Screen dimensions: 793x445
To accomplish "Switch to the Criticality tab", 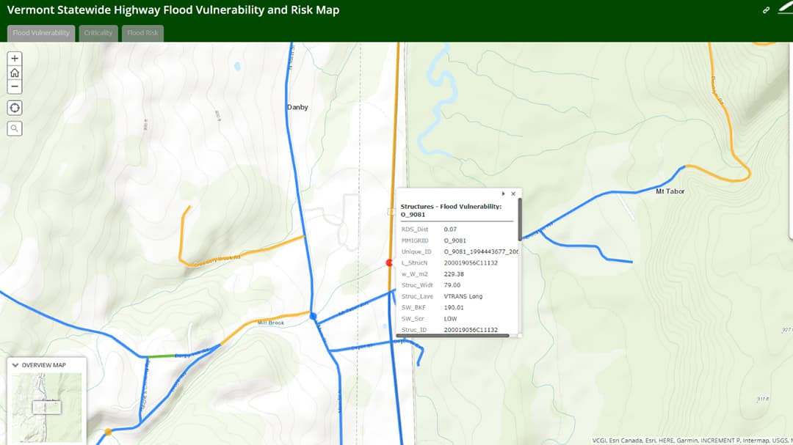I will [x=98, y=33].
